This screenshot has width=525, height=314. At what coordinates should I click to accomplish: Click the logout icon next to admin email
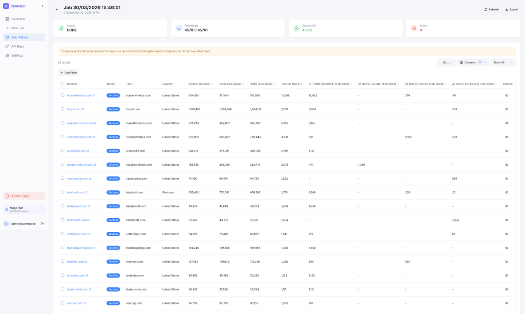(x=42, y=224)
